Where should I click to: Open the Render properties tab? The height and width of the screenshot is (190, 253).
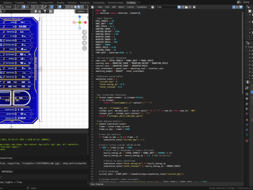247,94
